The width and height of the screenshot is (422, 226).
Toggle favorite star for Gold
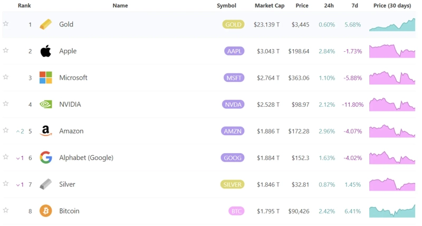[6, 24]
